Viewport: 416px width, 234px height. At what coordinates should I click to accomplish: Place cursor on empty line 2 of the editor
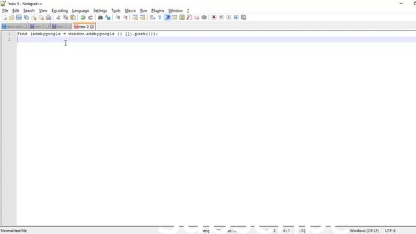216,40
